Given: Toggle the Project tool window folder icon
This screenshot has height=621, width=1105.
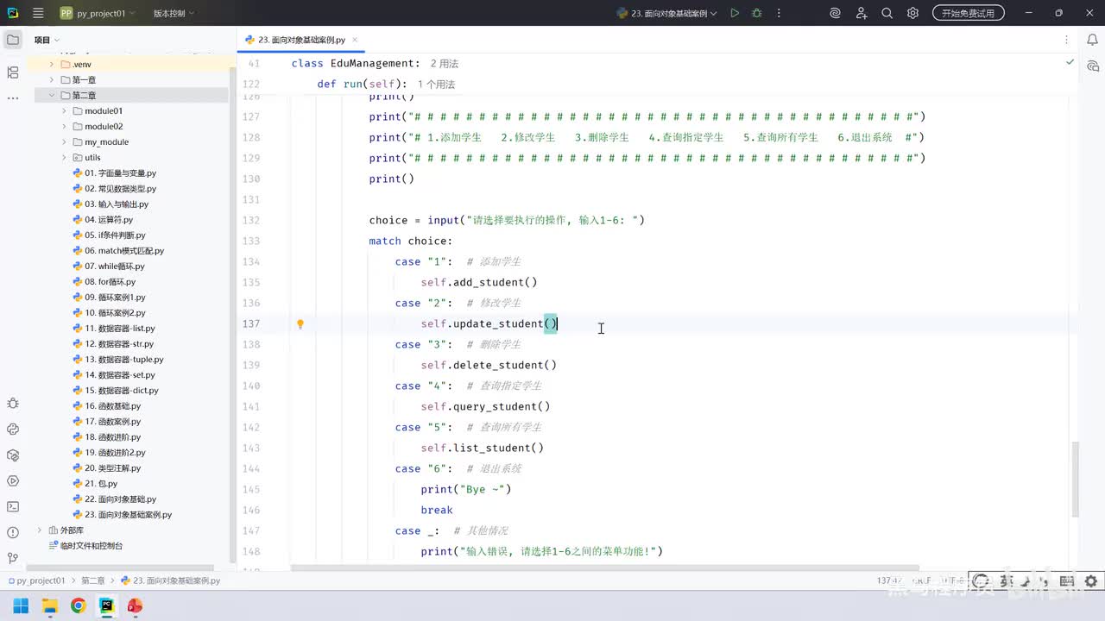Looking at the screenshot, I should coord(13,40).
